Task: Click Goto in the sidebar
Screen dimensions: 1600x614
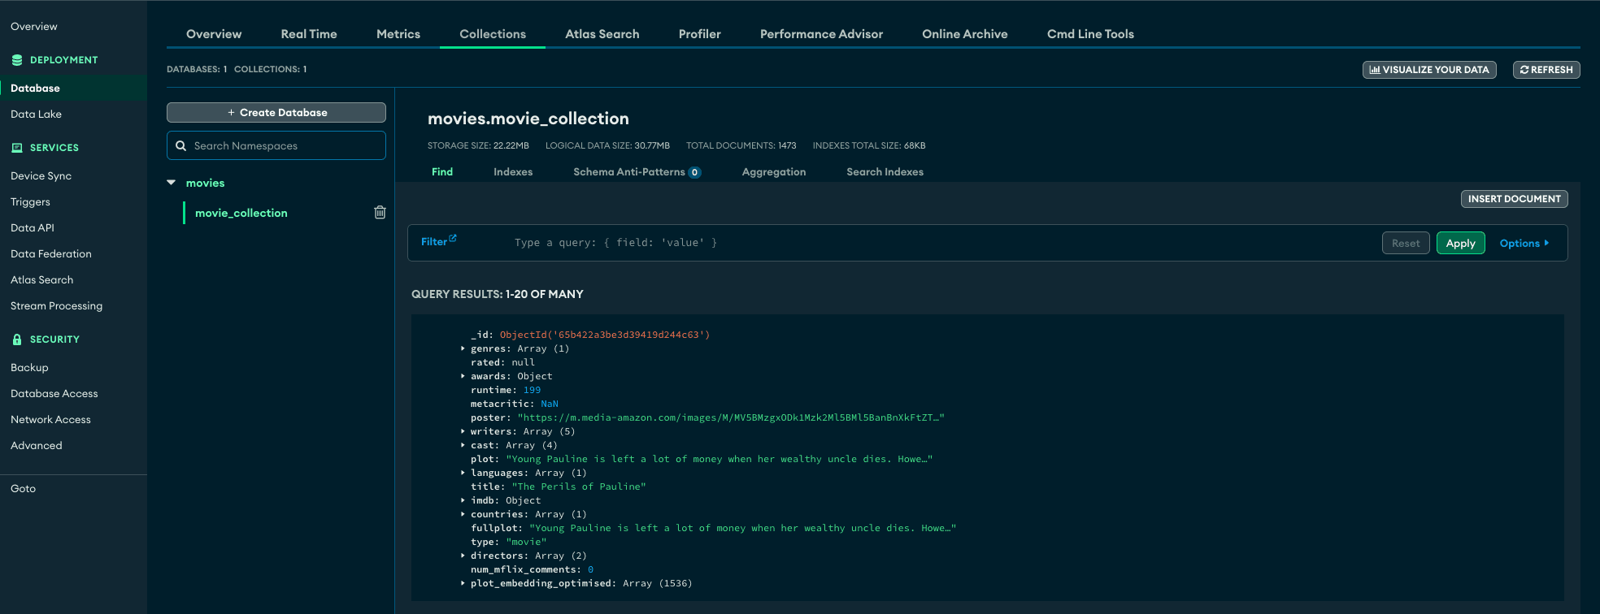Action: (x=23, y=489)
